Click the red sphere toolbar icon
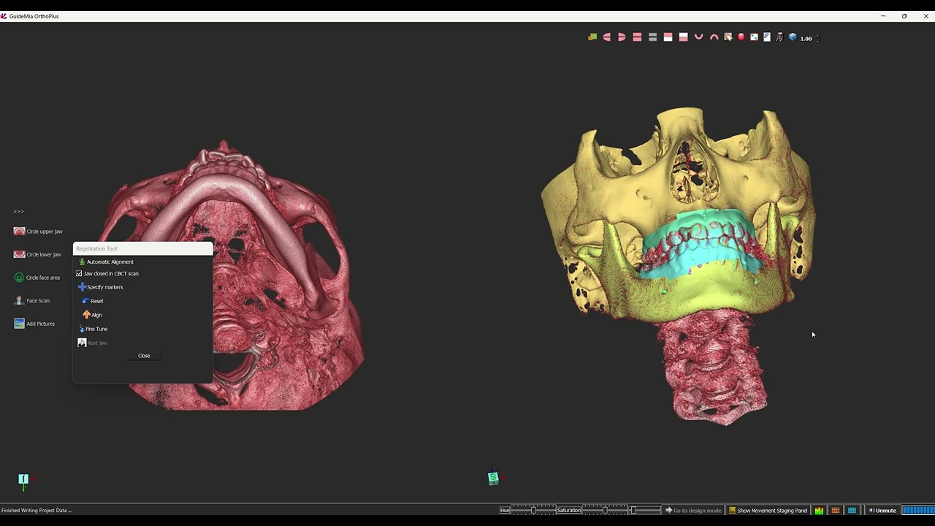 point(741,37)
